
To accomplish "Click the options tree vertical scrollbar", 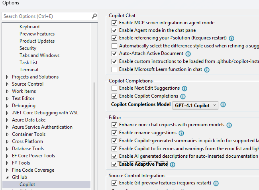I will [x=94, y=135].
